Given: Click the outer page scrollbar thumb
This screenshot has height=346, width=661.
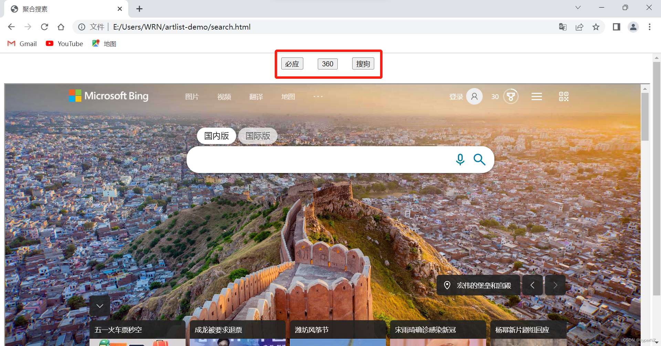Looking at the screenshot, I should [x=657, y=179].
